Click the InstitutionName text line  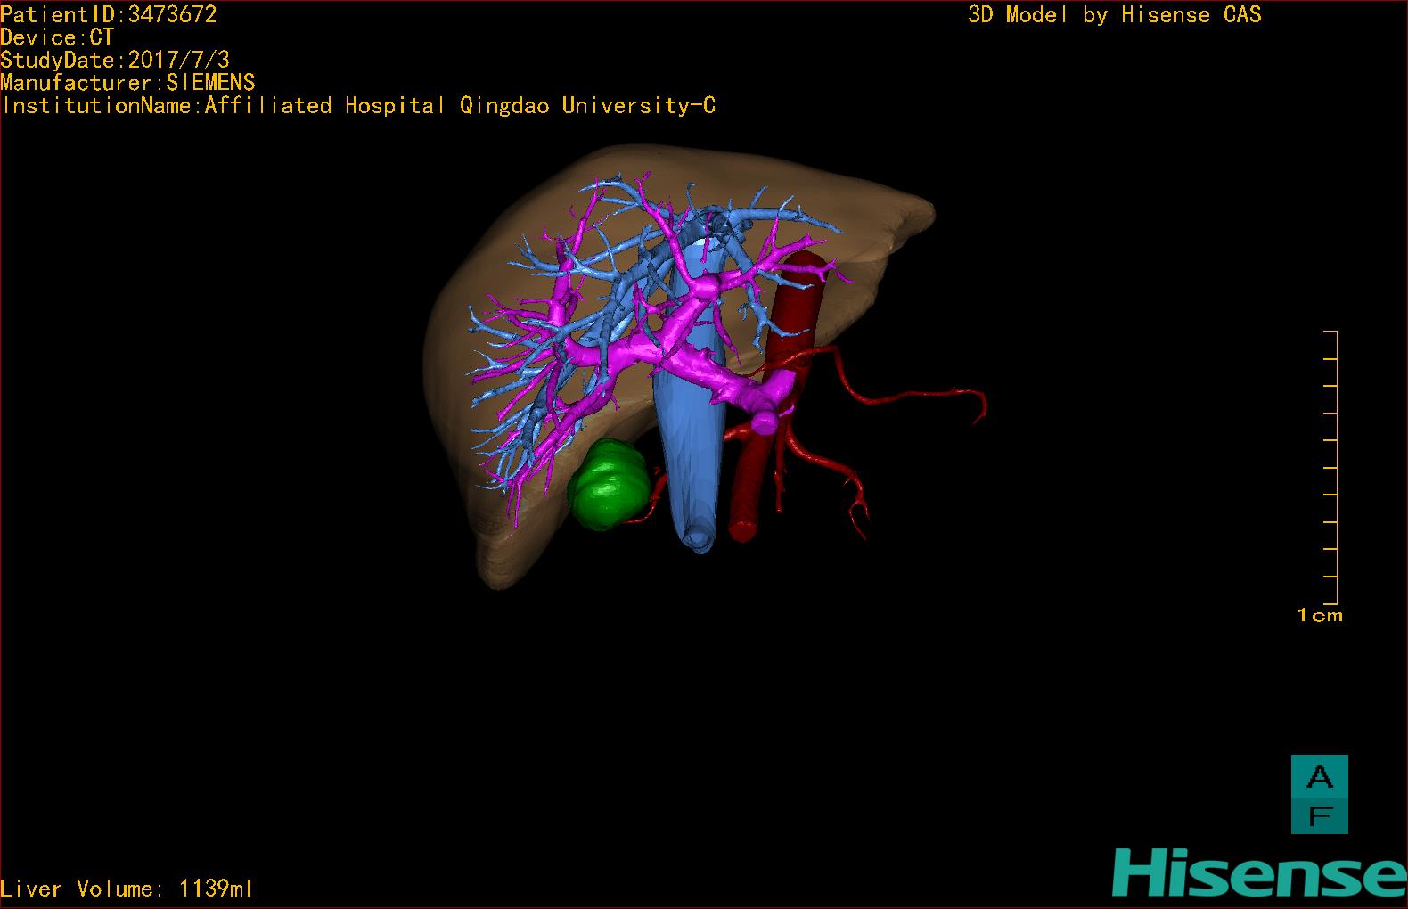(358, 106)
